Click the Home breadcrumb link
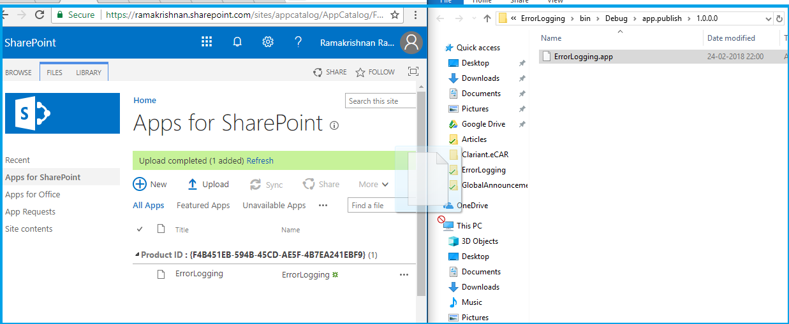Image resolution: width=789 pixels, height=324 pixels. point(145,100)
